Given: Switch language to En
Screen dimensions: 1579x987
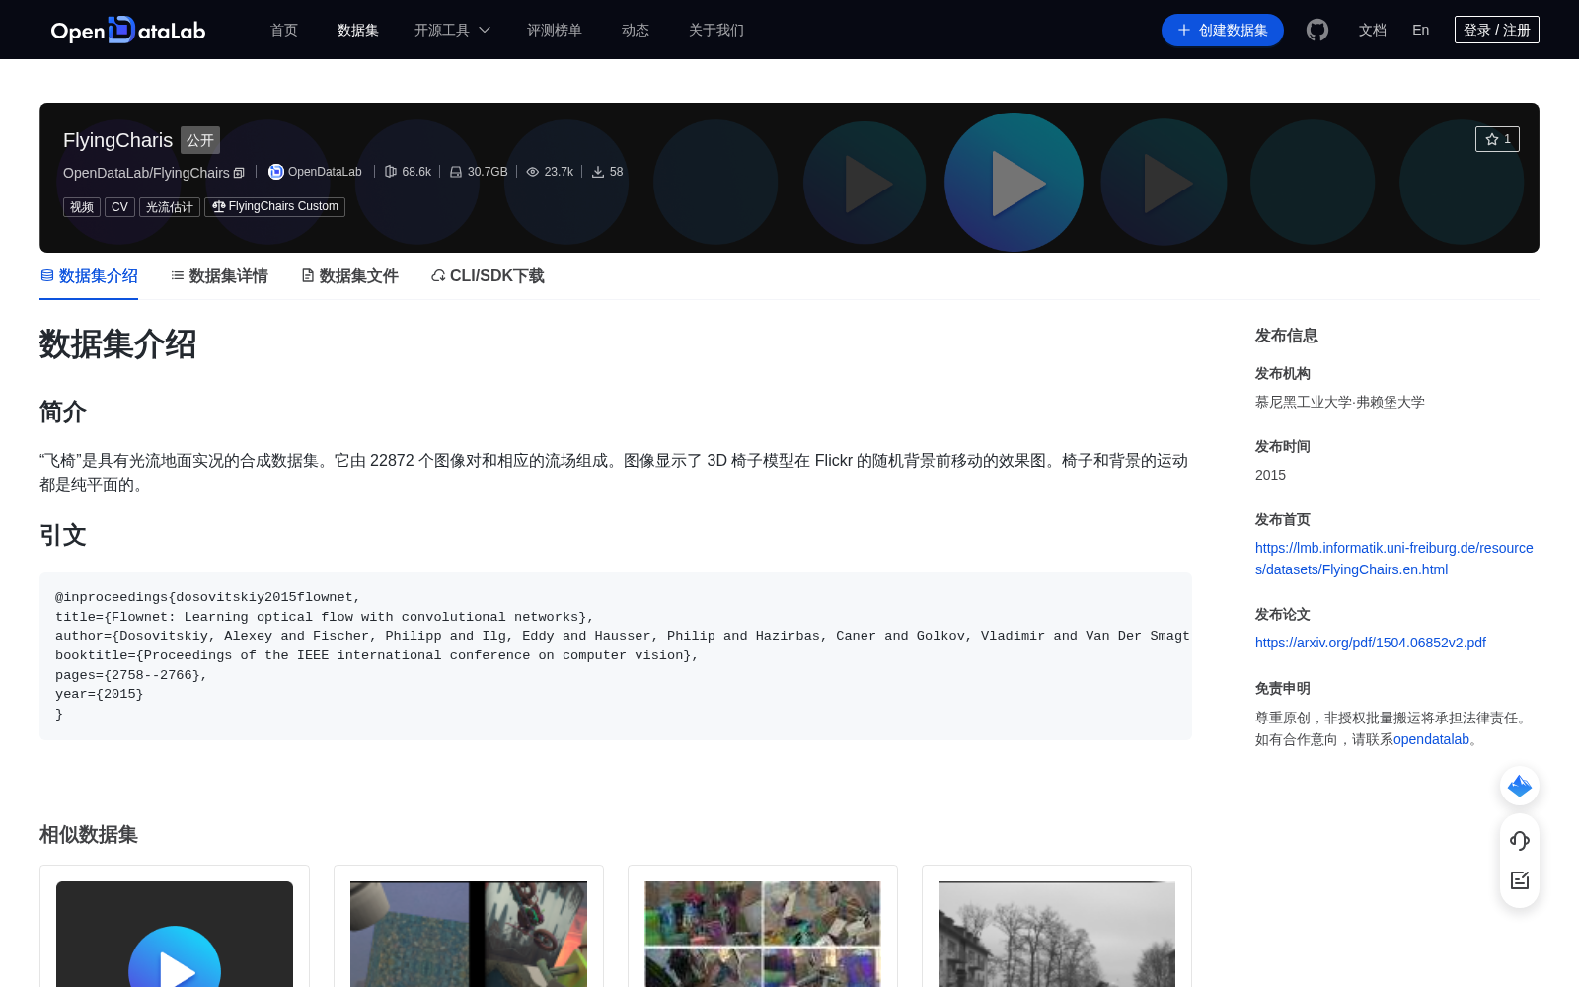Looking at the screenshot, I should pyautogui.click(x=1420, y=30).
